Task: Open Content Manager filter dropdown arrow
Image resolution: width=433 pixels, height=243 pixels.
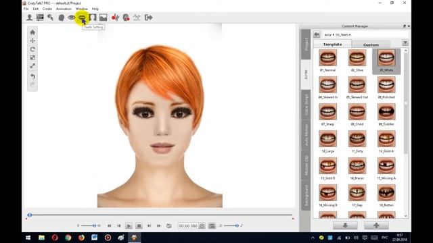Action: pyautogui.click(x=405, y=43)
